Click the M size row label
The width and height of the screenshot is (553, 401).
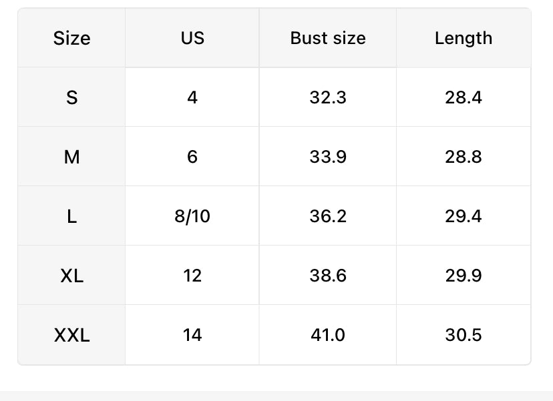coord(71,157)
